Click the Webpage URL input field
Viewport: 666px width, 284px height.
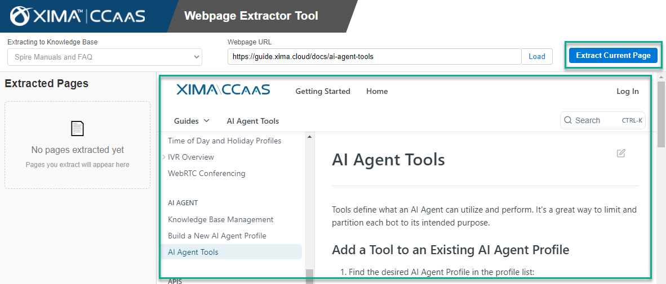click(x=375, y=56)
